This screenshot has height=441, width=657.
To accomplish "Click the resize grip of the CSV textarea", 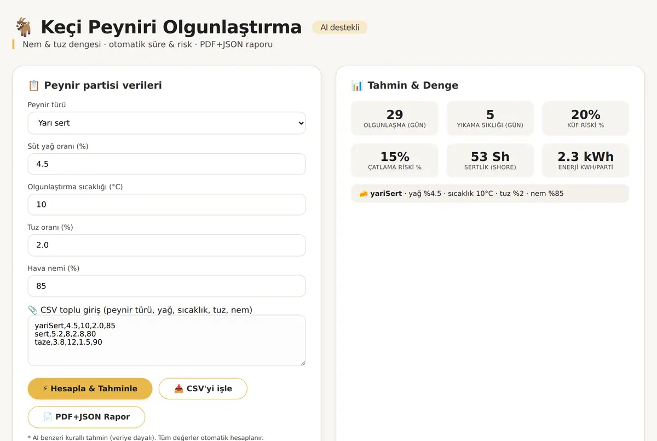I will [302, 362].
